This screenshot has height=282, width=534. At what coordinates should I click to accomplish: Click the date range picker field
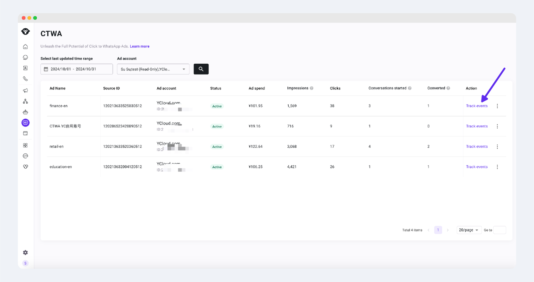click(77, 69)
